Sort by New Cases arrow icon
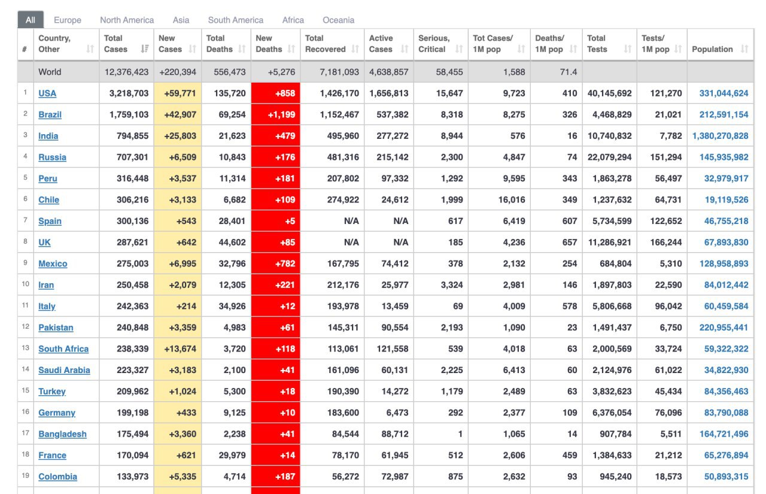Viewport: 766px width, 494px height. point(193,49)
